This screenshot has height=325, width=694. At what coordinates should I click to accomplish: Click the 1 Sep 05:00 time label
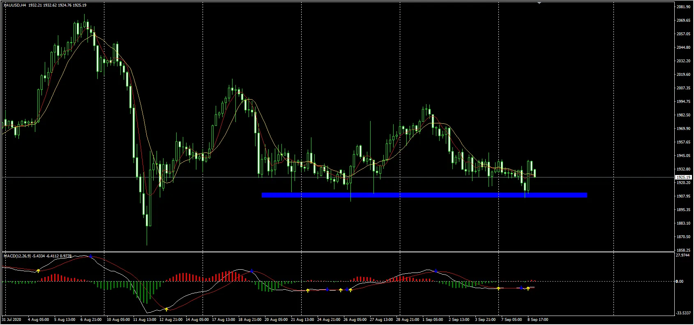433,320
